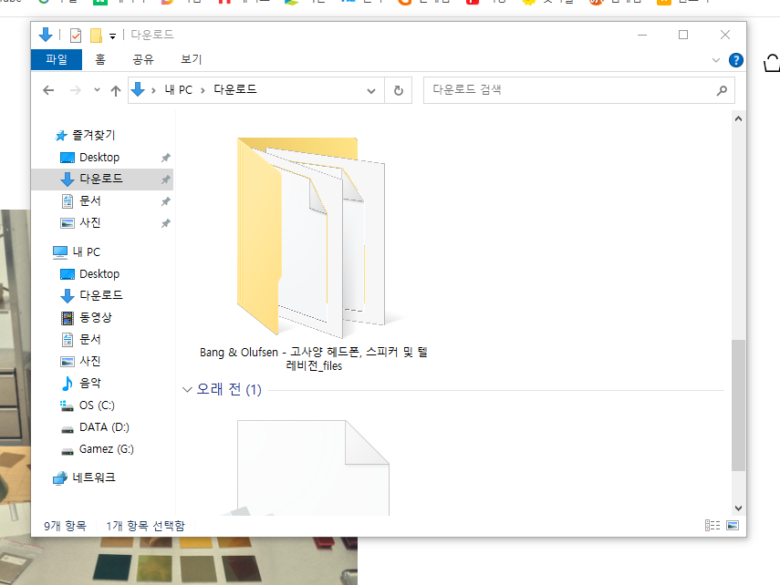This screenshot has width=780, height=585.
Task: Switch to details view in status bar
Action: pos(712,526)
